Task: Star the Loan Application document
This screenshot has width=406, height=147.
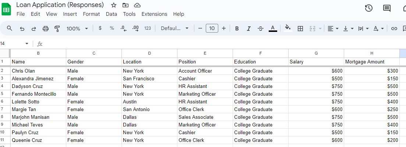Action: (x=114, y=5)
